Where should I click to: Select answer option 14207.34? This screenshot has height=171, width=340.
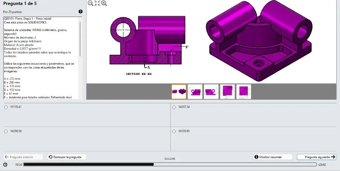[174, 107]
